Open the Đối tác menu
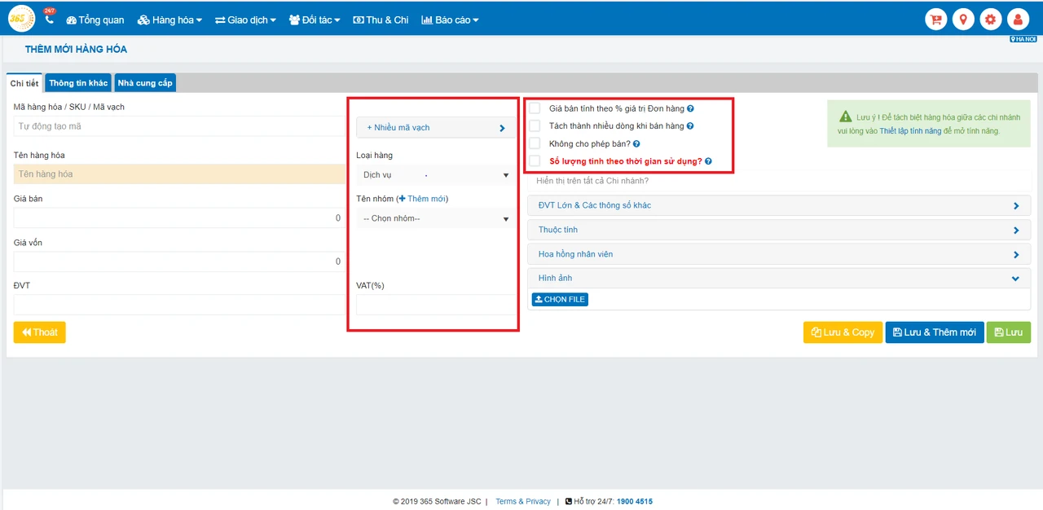This screenshot has height=510, width=1043. [315, 20]
